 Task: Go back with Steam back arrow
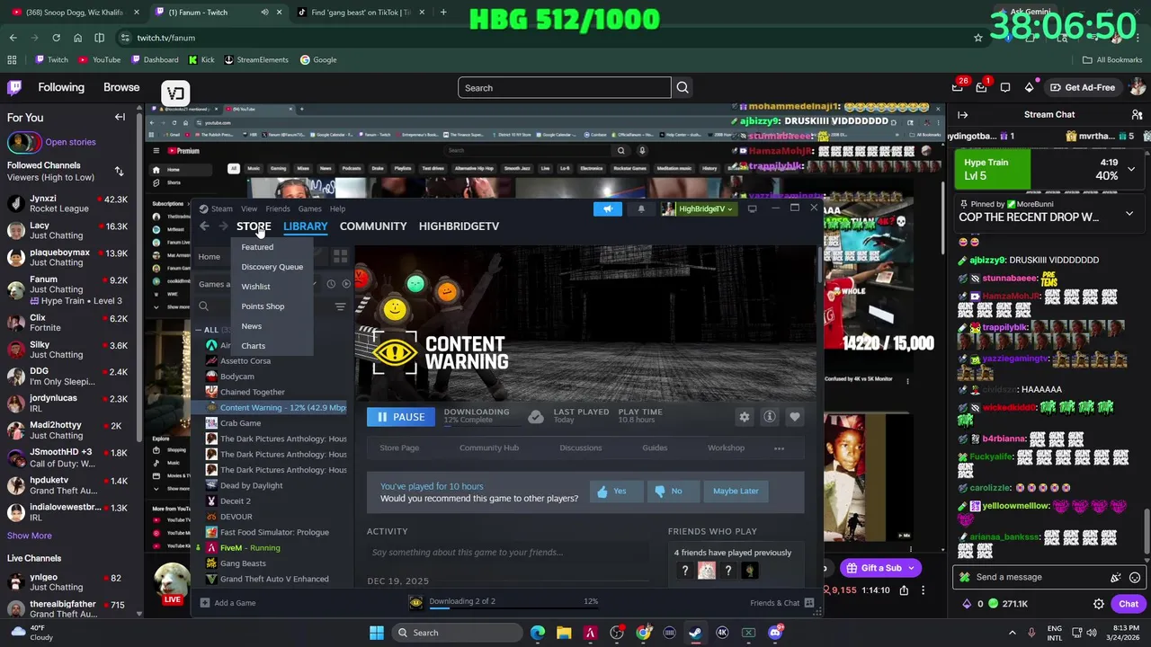pyautogui.click(x=204, y=226)
